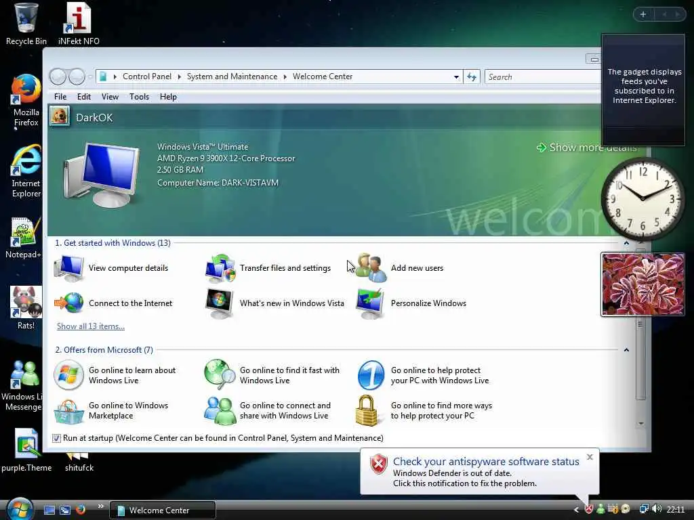Click the sidebar slideshow flower picture
This screenshot has height=520, width=694.
[642, 284]
